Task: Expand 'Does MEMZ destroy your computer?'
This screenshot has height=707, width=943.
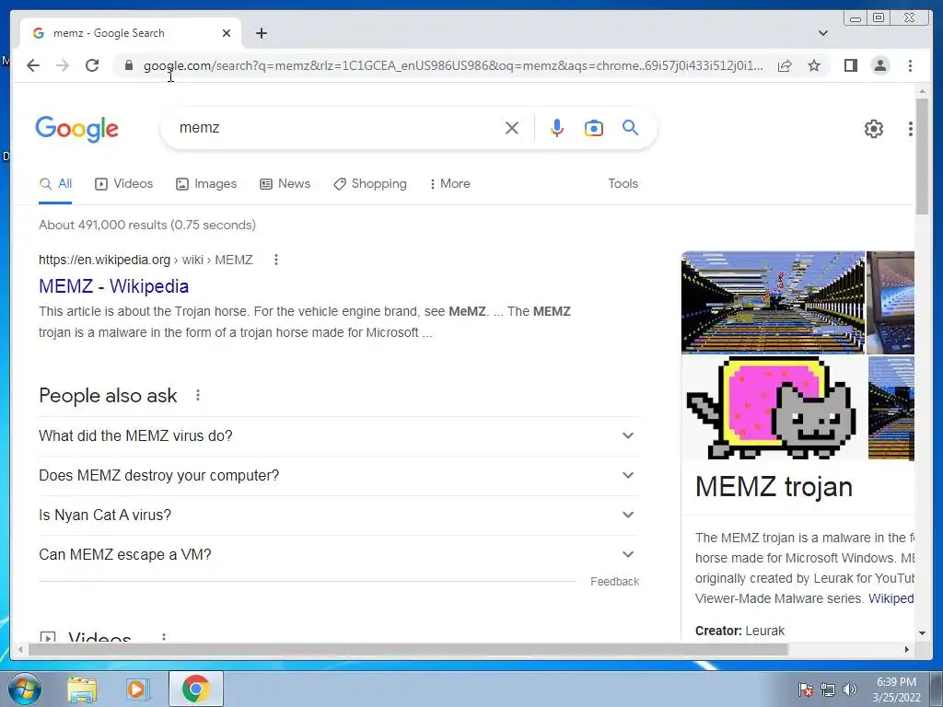Action: click(338, 476)
